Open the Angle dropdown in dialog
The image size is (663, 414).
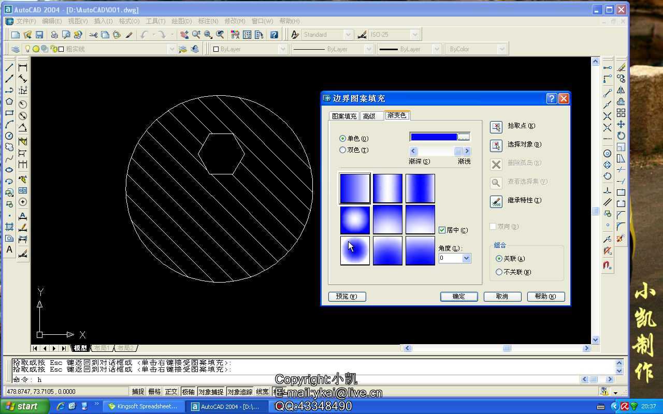click(466, 258)
